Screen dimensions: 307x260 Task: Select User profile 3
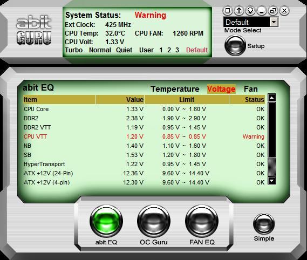tap(177, 50)
